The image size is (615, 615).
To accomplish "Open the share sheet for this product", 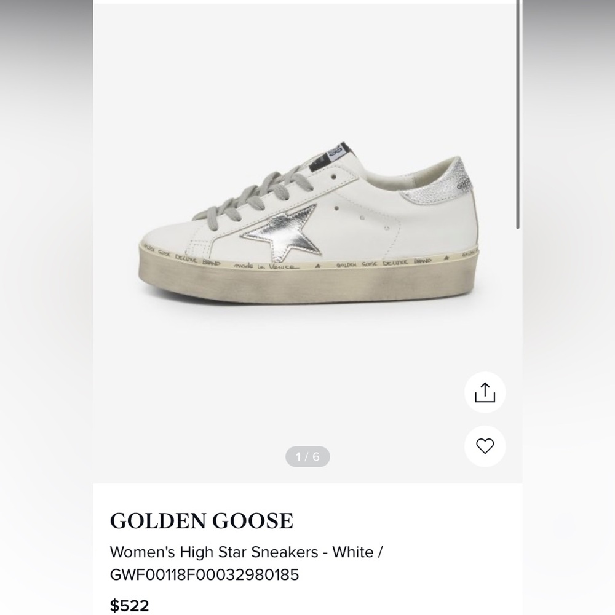I will (485, 392).
